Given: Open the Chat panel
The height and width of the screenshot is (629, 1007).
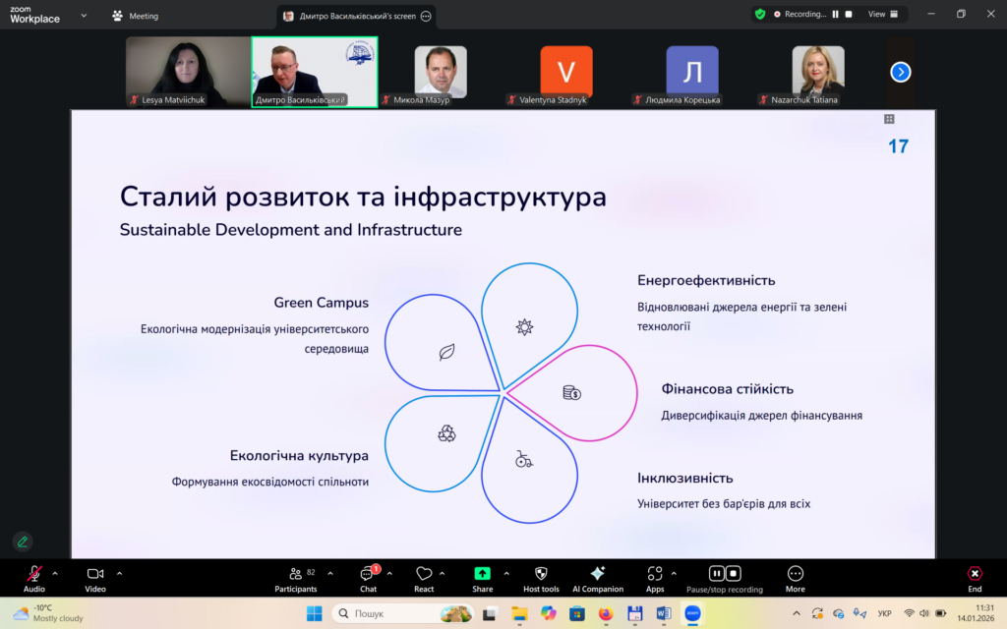Looking at the screenshot, I should 368,574.
